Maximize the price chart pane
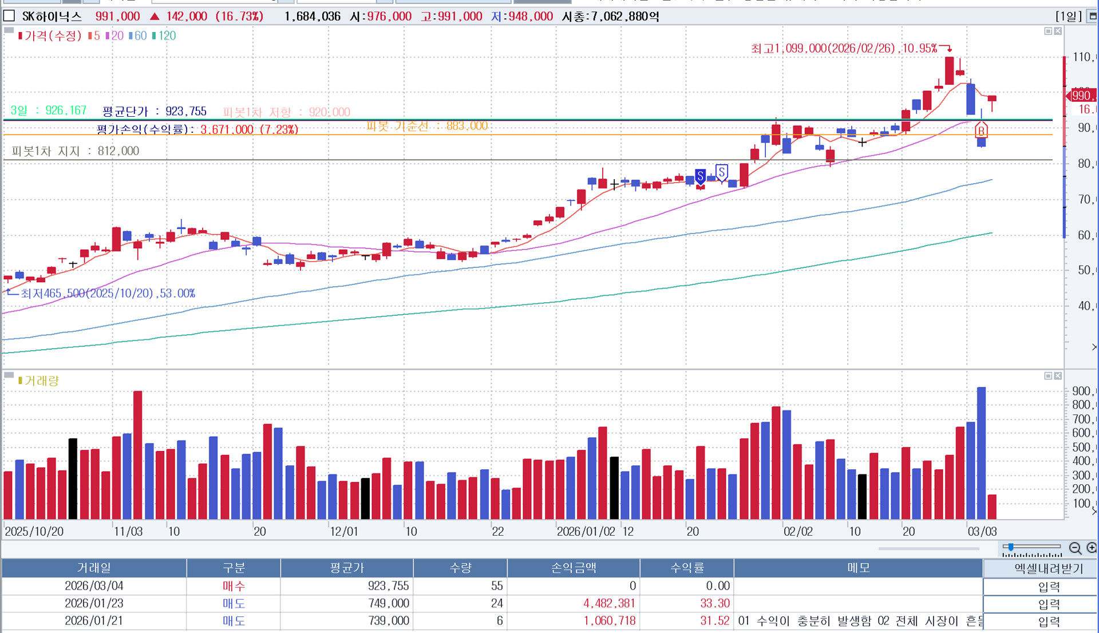 (1048, 31)
